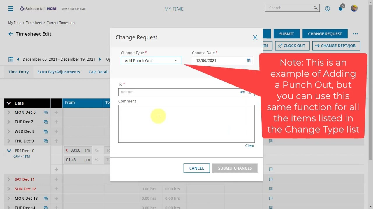Click the user profile avatar
Screen dimensions: 373x209
(x=354, y=8)
